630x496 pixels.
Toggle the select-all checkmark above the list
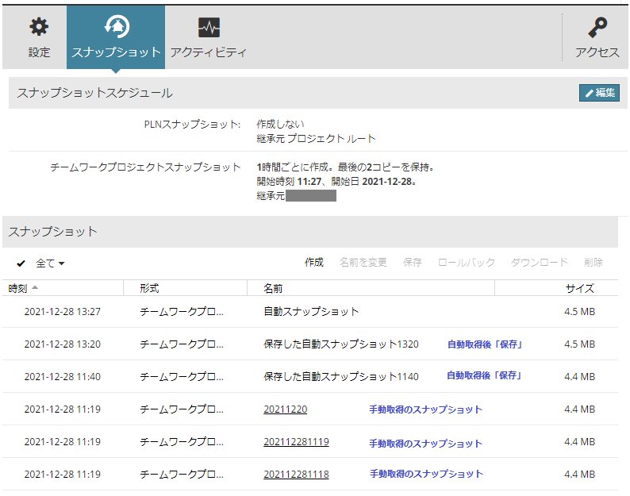[21, 263]
